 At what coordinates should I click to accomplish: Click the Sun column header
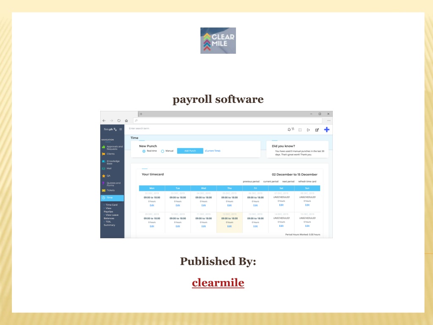[x=307, y=188]
